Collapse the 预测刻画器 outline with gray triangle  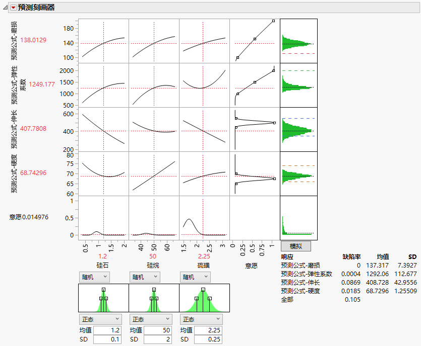[x=5, y=8]
